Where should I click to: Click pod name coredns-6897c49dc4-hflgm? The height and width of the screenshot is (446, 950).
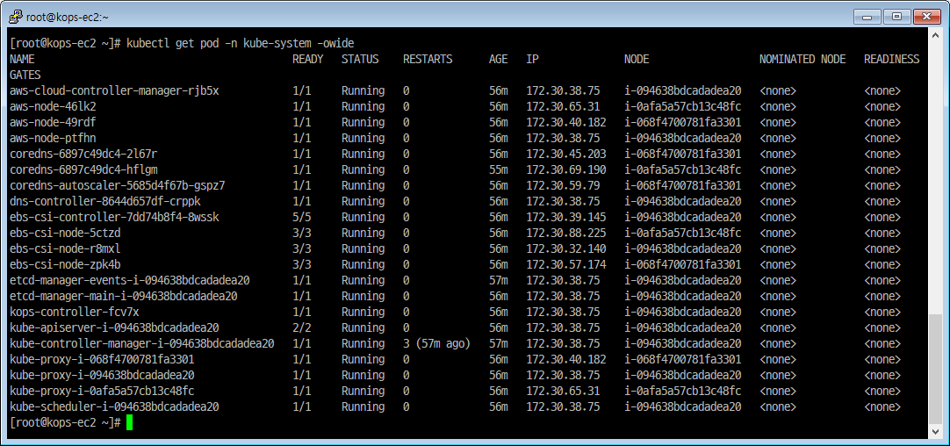coord(84,169)
